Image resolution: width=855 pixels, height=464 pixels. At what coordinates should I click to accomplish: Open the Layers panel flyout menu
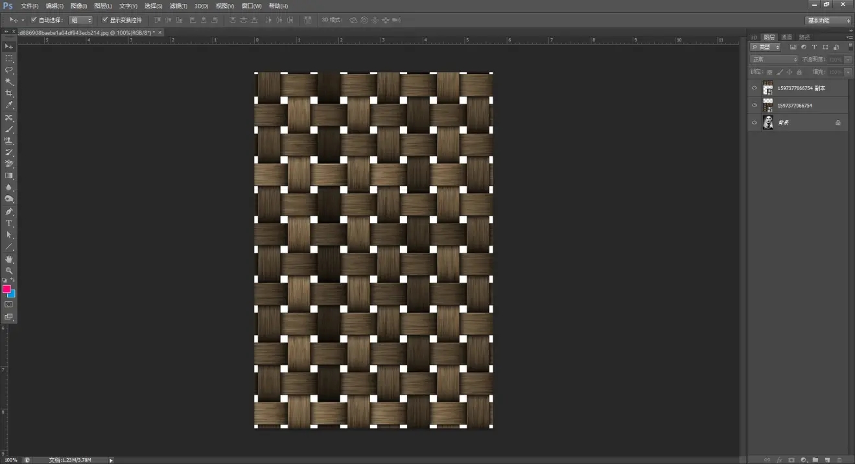tap(850, 37)
